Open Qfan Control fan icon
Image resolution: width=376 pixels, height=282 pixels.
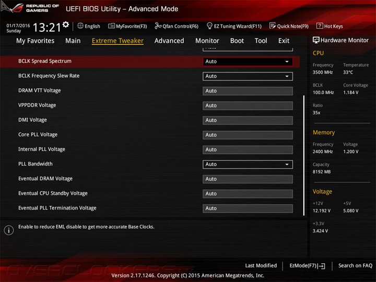(x=158, y=26)
